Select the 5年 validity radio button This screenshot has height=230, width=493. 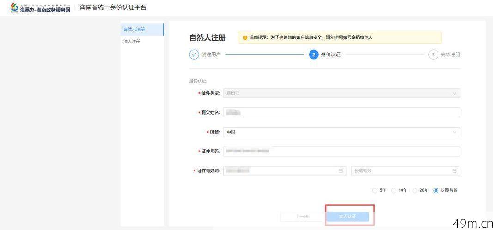point(374,190)
